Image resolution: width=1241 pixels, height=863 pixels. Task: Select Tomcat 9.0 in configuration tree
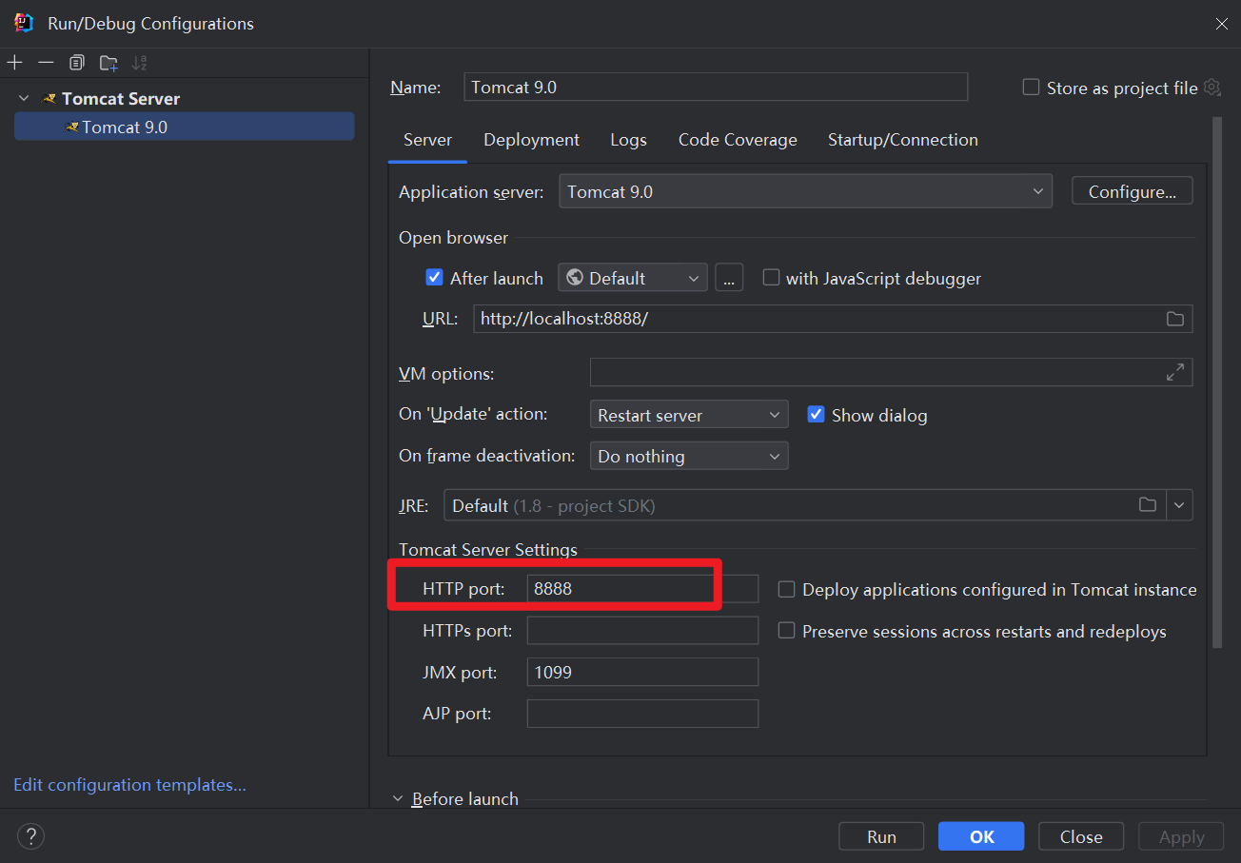coord(185,127)
